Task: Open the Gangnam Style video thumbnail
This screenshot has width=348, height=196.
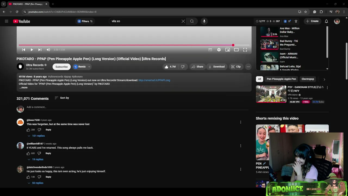Action: tap(271, 94)
